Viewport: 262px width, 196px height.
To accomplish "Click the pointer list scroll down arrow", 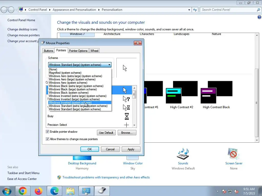I will pyautogui.click(x=134, y=125).
